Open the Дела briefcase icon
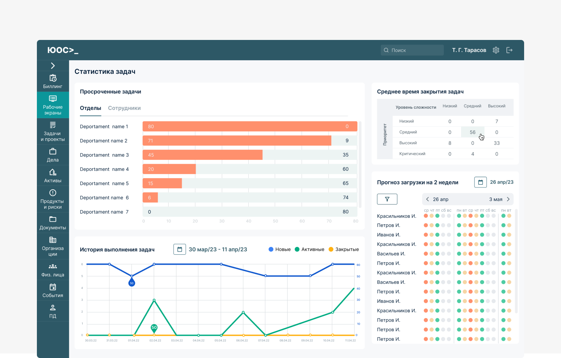 [53, 151]
